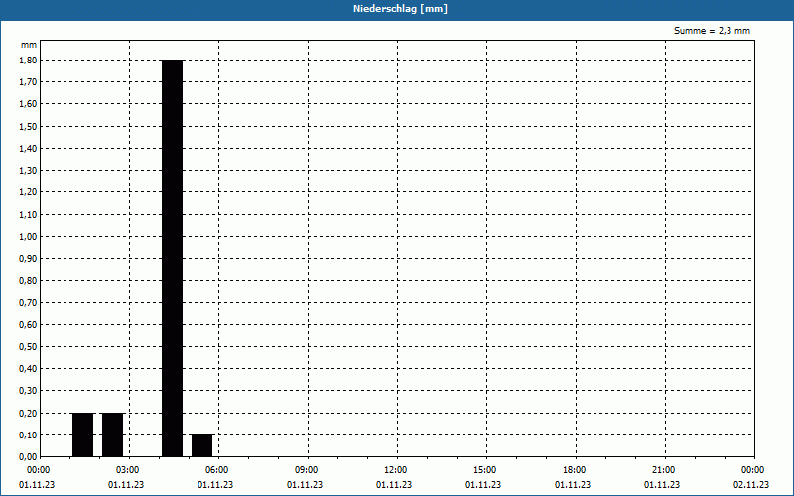The width and height of the screenshot is (794, 496).
Task: Click the 15:00 time axis label
Action: (x=485, y=470)
